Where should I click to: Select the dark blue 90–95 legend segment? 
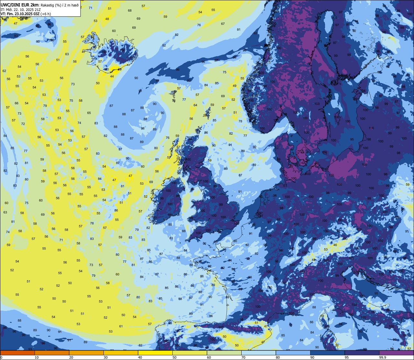327,353
